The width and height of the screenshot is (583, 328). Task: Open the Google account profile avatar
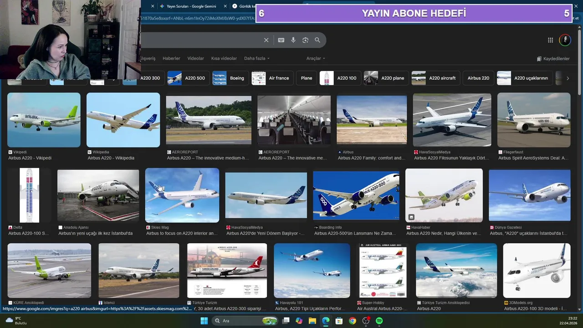(x=565, y=40)
